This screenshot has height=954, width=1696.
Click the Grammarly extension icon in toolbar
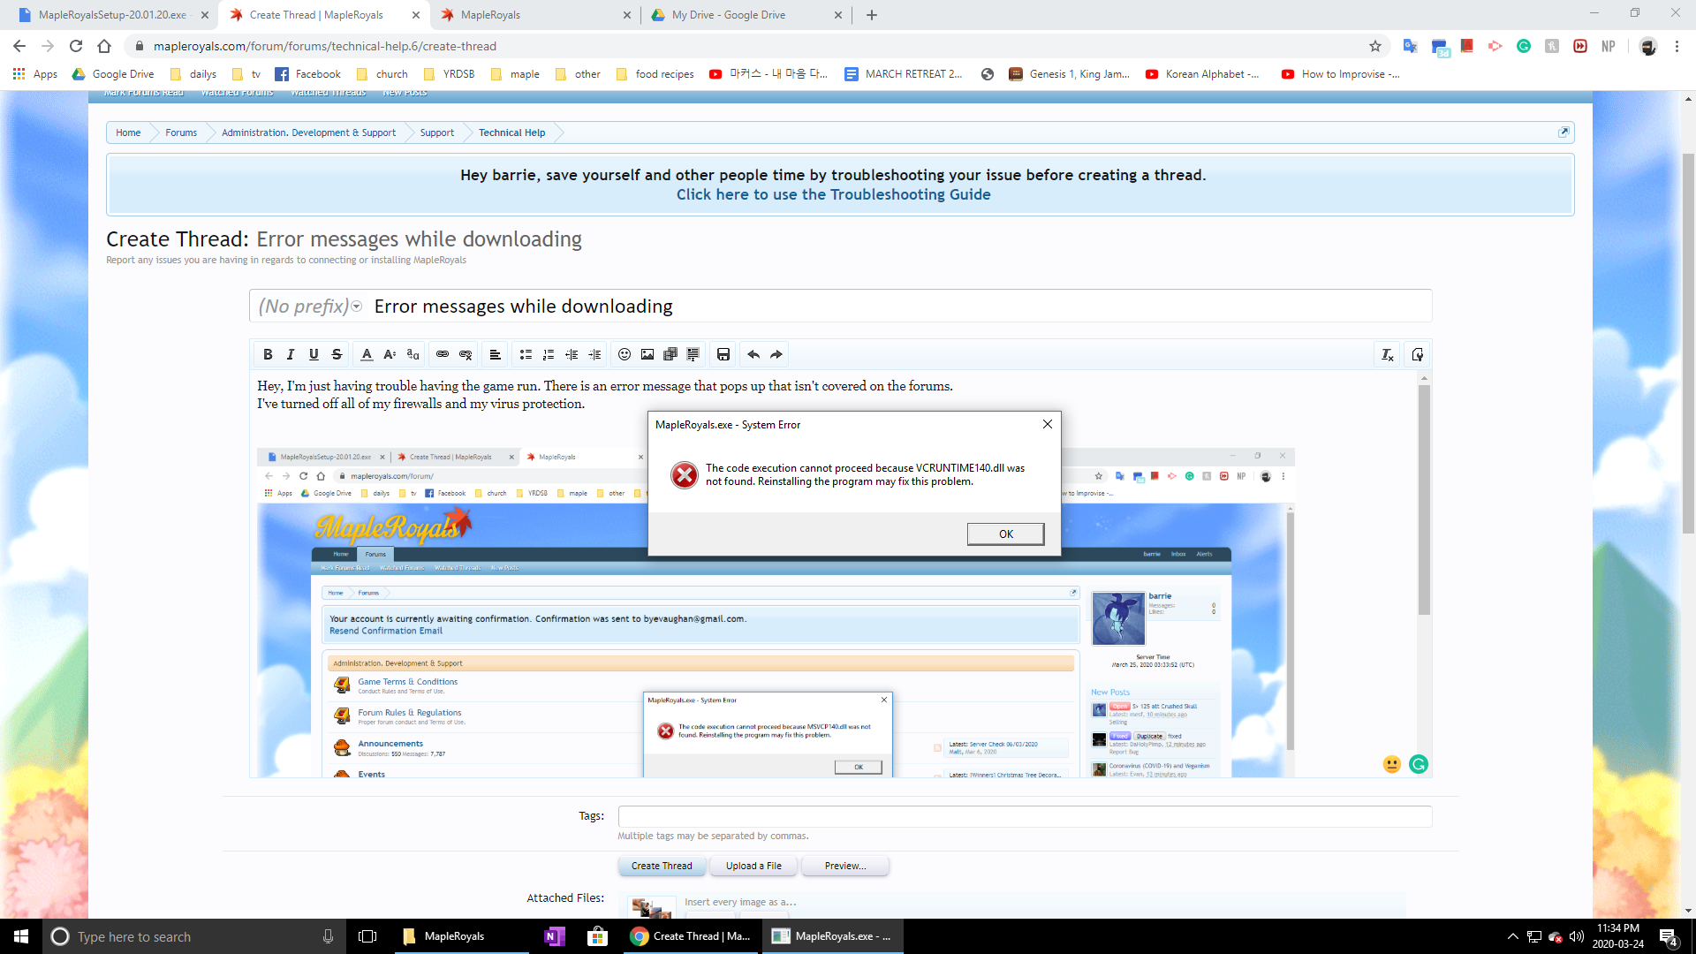tap(1524, 46)
